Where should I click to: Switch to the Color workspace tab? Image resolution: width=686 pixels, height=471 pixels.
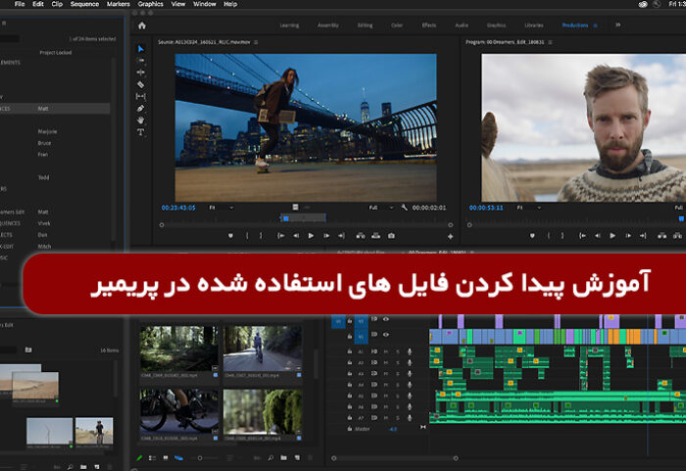(x=397, y=25)
